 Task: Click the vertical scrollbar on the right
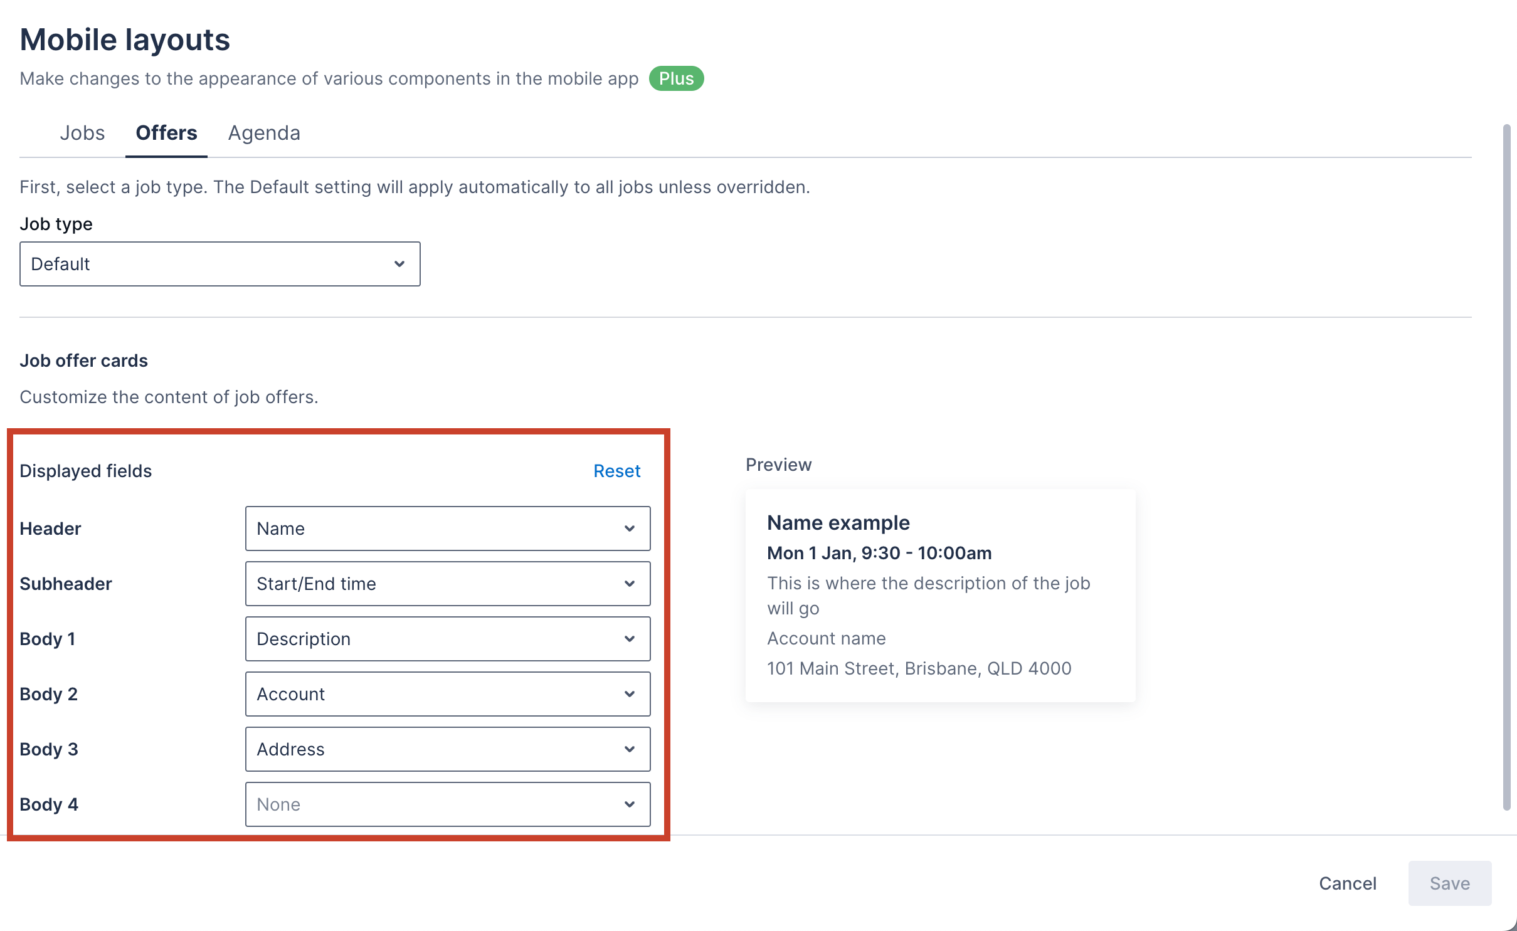click(1506, 467)
